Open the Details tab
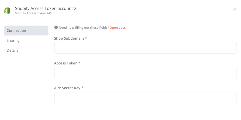This screenshot has height=120, width=241. 13,50
